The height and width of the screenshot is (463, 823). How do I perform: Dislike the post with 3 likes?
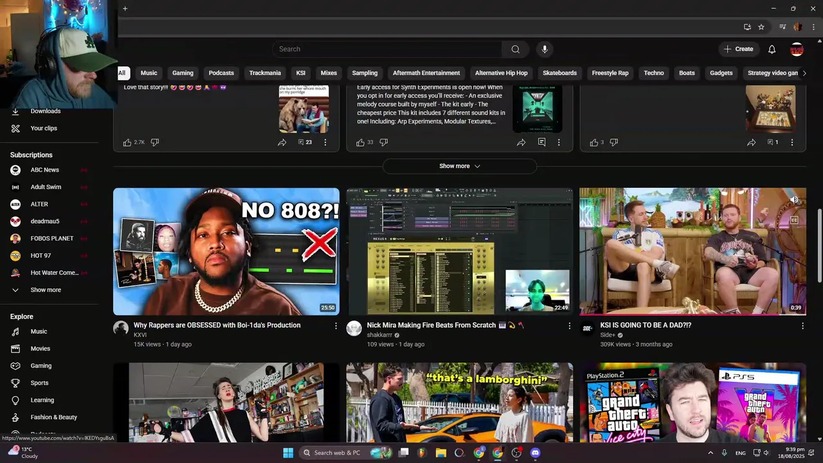coord(614,142)
